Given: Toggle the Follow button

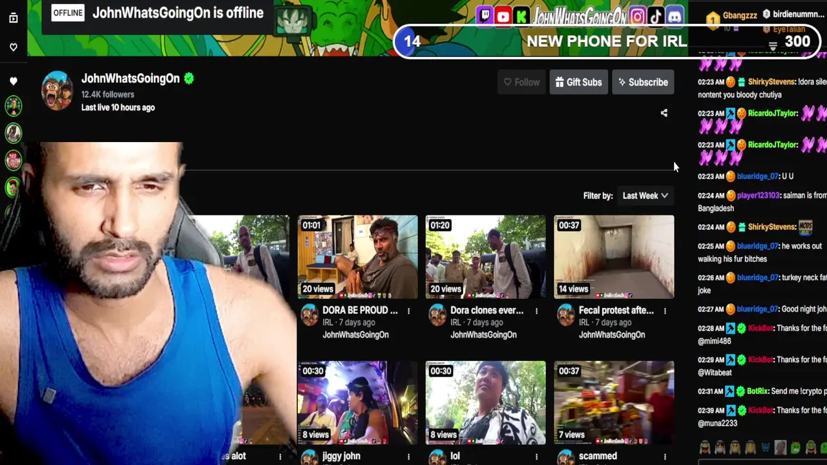Looking at the screenshot, I should pos(521,82).
